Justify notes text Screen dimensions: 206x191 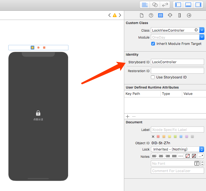click(174, 156)
